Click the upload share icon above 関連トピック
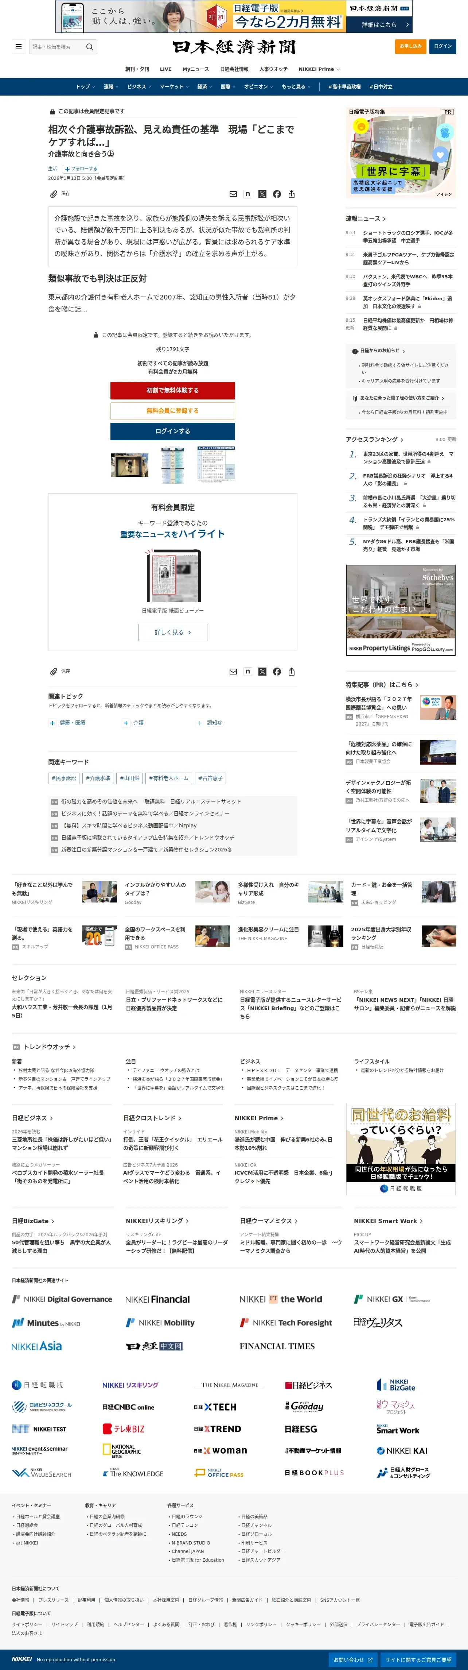 point(292,672)
